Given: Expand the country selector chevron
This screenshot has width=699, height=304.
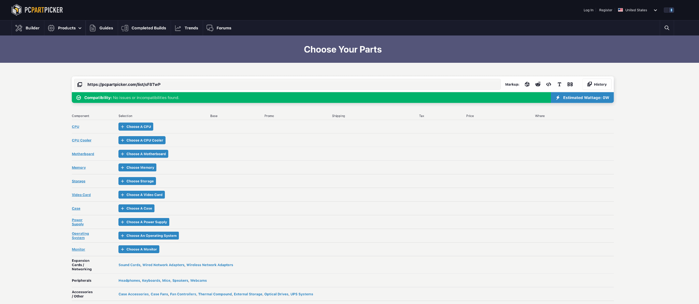Looking at the screenshot, I should [655, 10].
